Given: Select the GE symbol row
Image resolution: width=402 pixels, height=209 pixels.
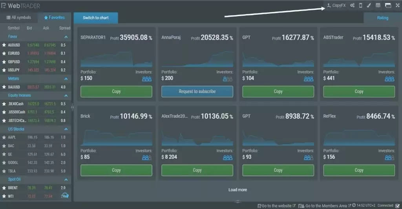Looking at the screenshot, I should pos(36,154).
